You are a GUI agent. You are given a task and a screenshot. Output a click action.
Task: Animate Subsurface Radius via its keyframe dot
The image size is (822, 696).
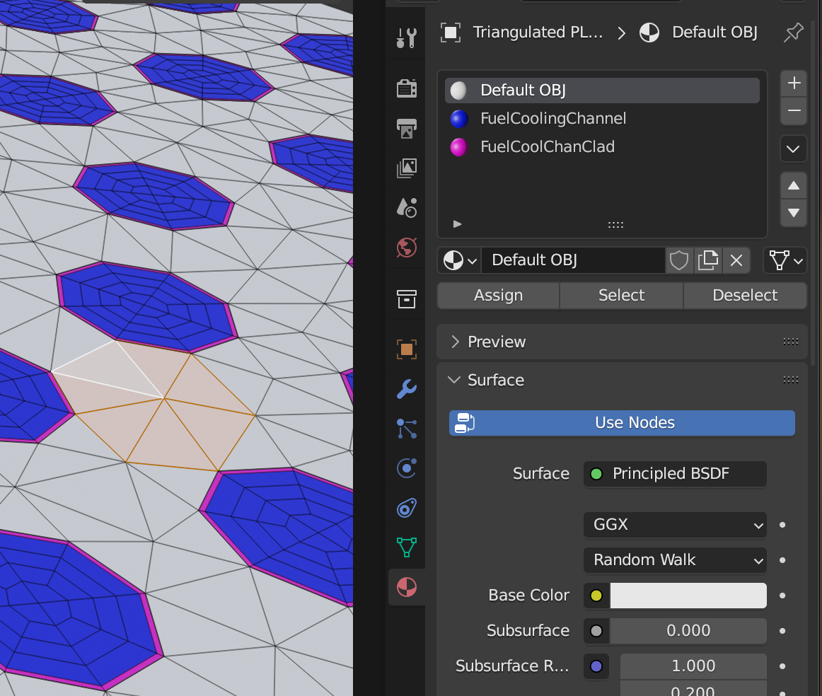click(782, 666)
